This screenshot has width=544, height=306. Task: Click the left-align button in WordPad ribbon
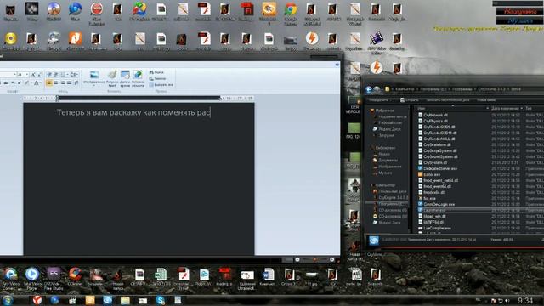(49, 82)
